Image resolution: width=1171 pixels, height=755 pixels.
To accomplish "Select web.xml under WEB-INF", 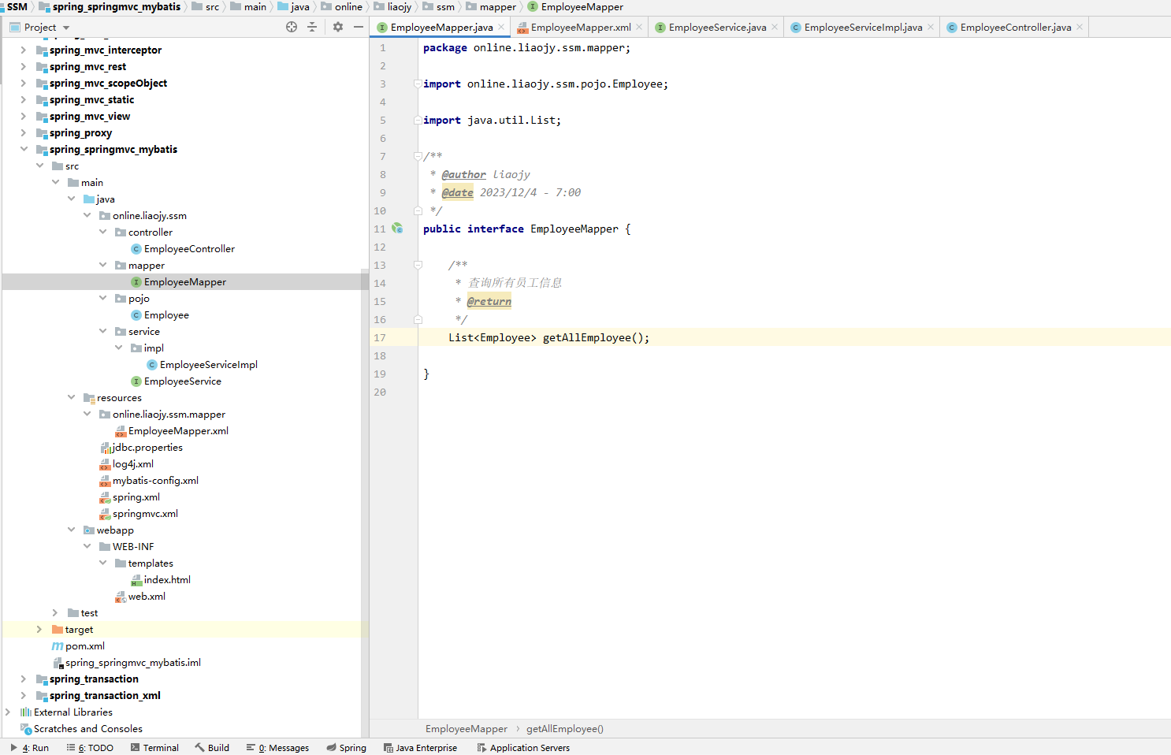I will click(x=147, y=596).
